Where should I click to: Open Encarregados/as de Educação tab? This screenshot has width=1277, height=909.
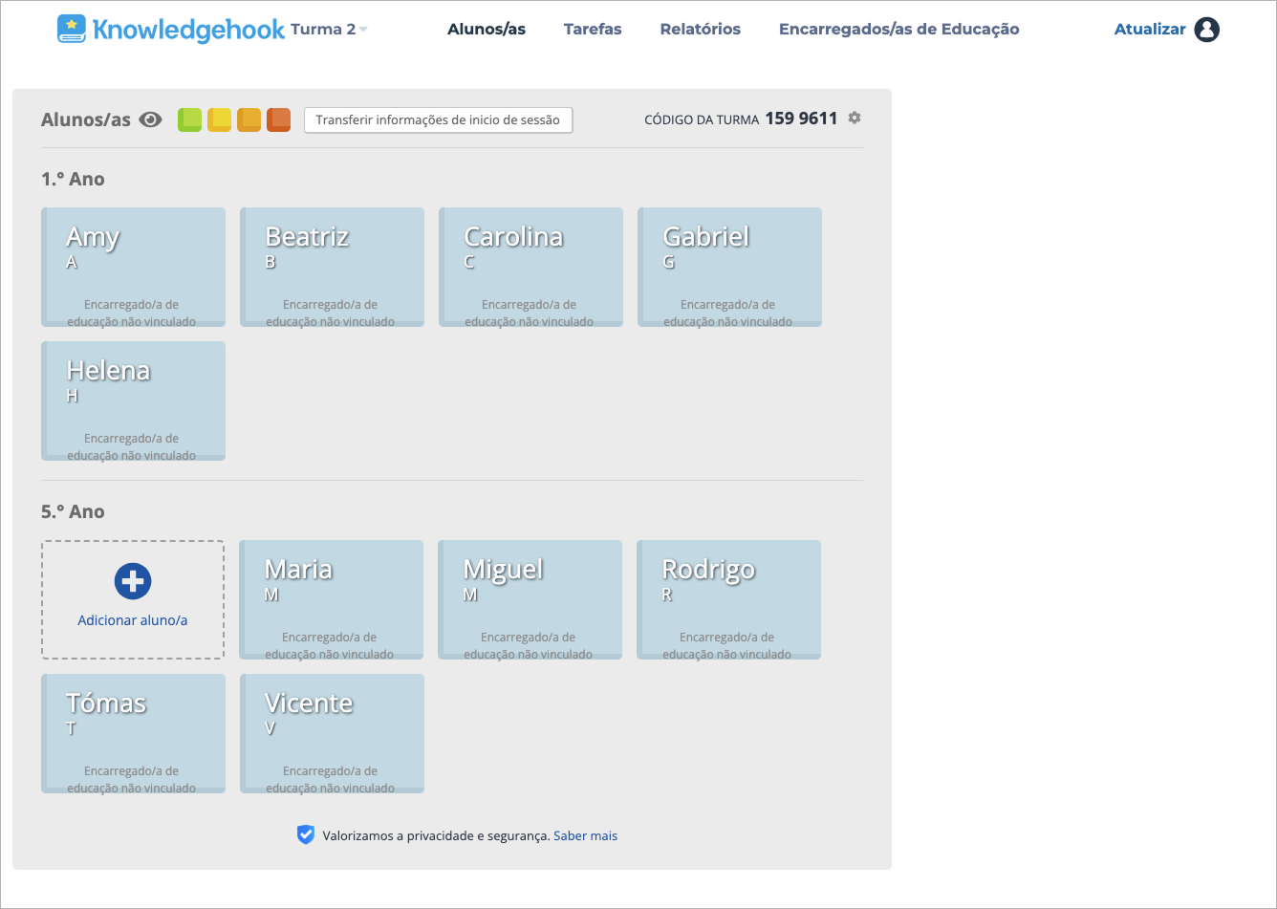pos(899,30)
